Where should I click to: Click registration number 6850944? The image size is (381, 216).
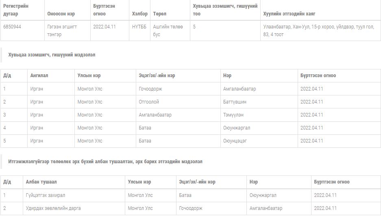(11, 26)
